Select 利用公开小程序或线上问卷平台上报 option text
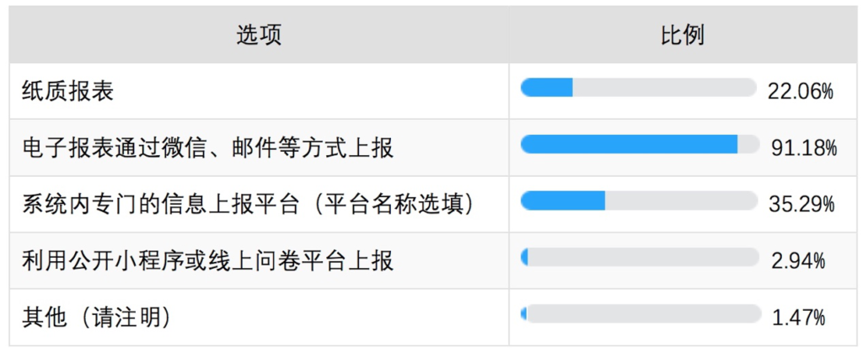The width and height of the screenshot is (863, 353). (x=208, y=261)
